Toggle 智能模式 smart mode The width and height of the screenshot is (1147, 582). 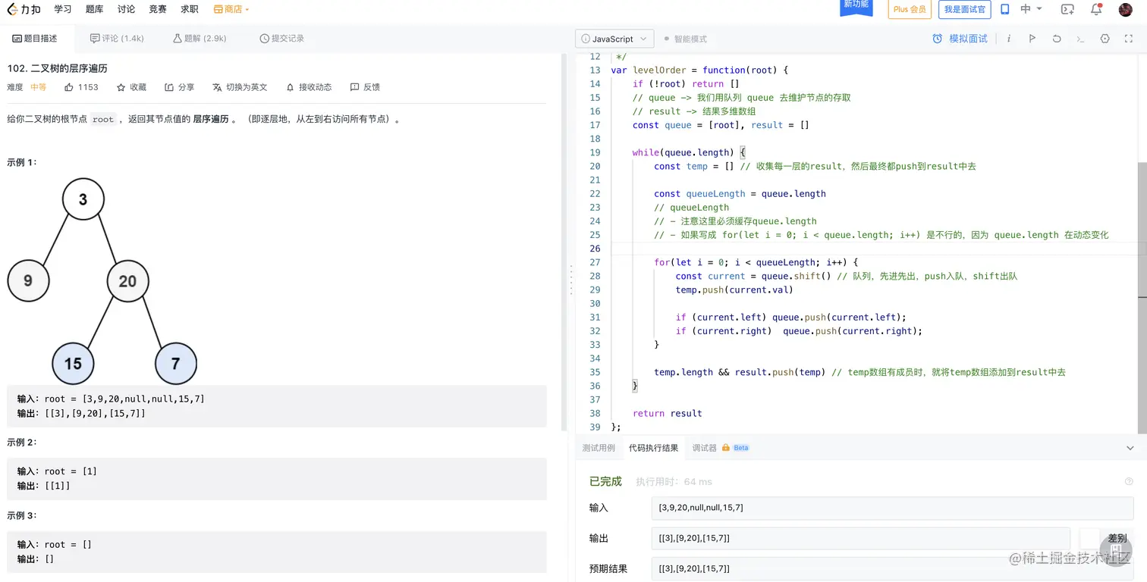(685, 39)
